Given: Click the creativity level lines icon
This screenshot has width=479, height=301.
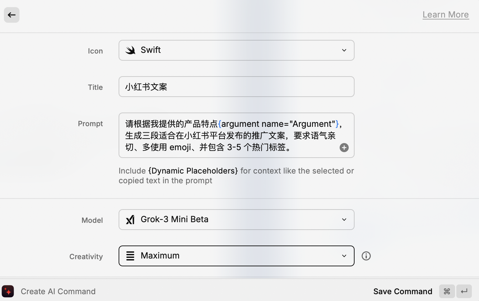Looking at the screenshot, I should pyautogui.click(x=130, y=256).
